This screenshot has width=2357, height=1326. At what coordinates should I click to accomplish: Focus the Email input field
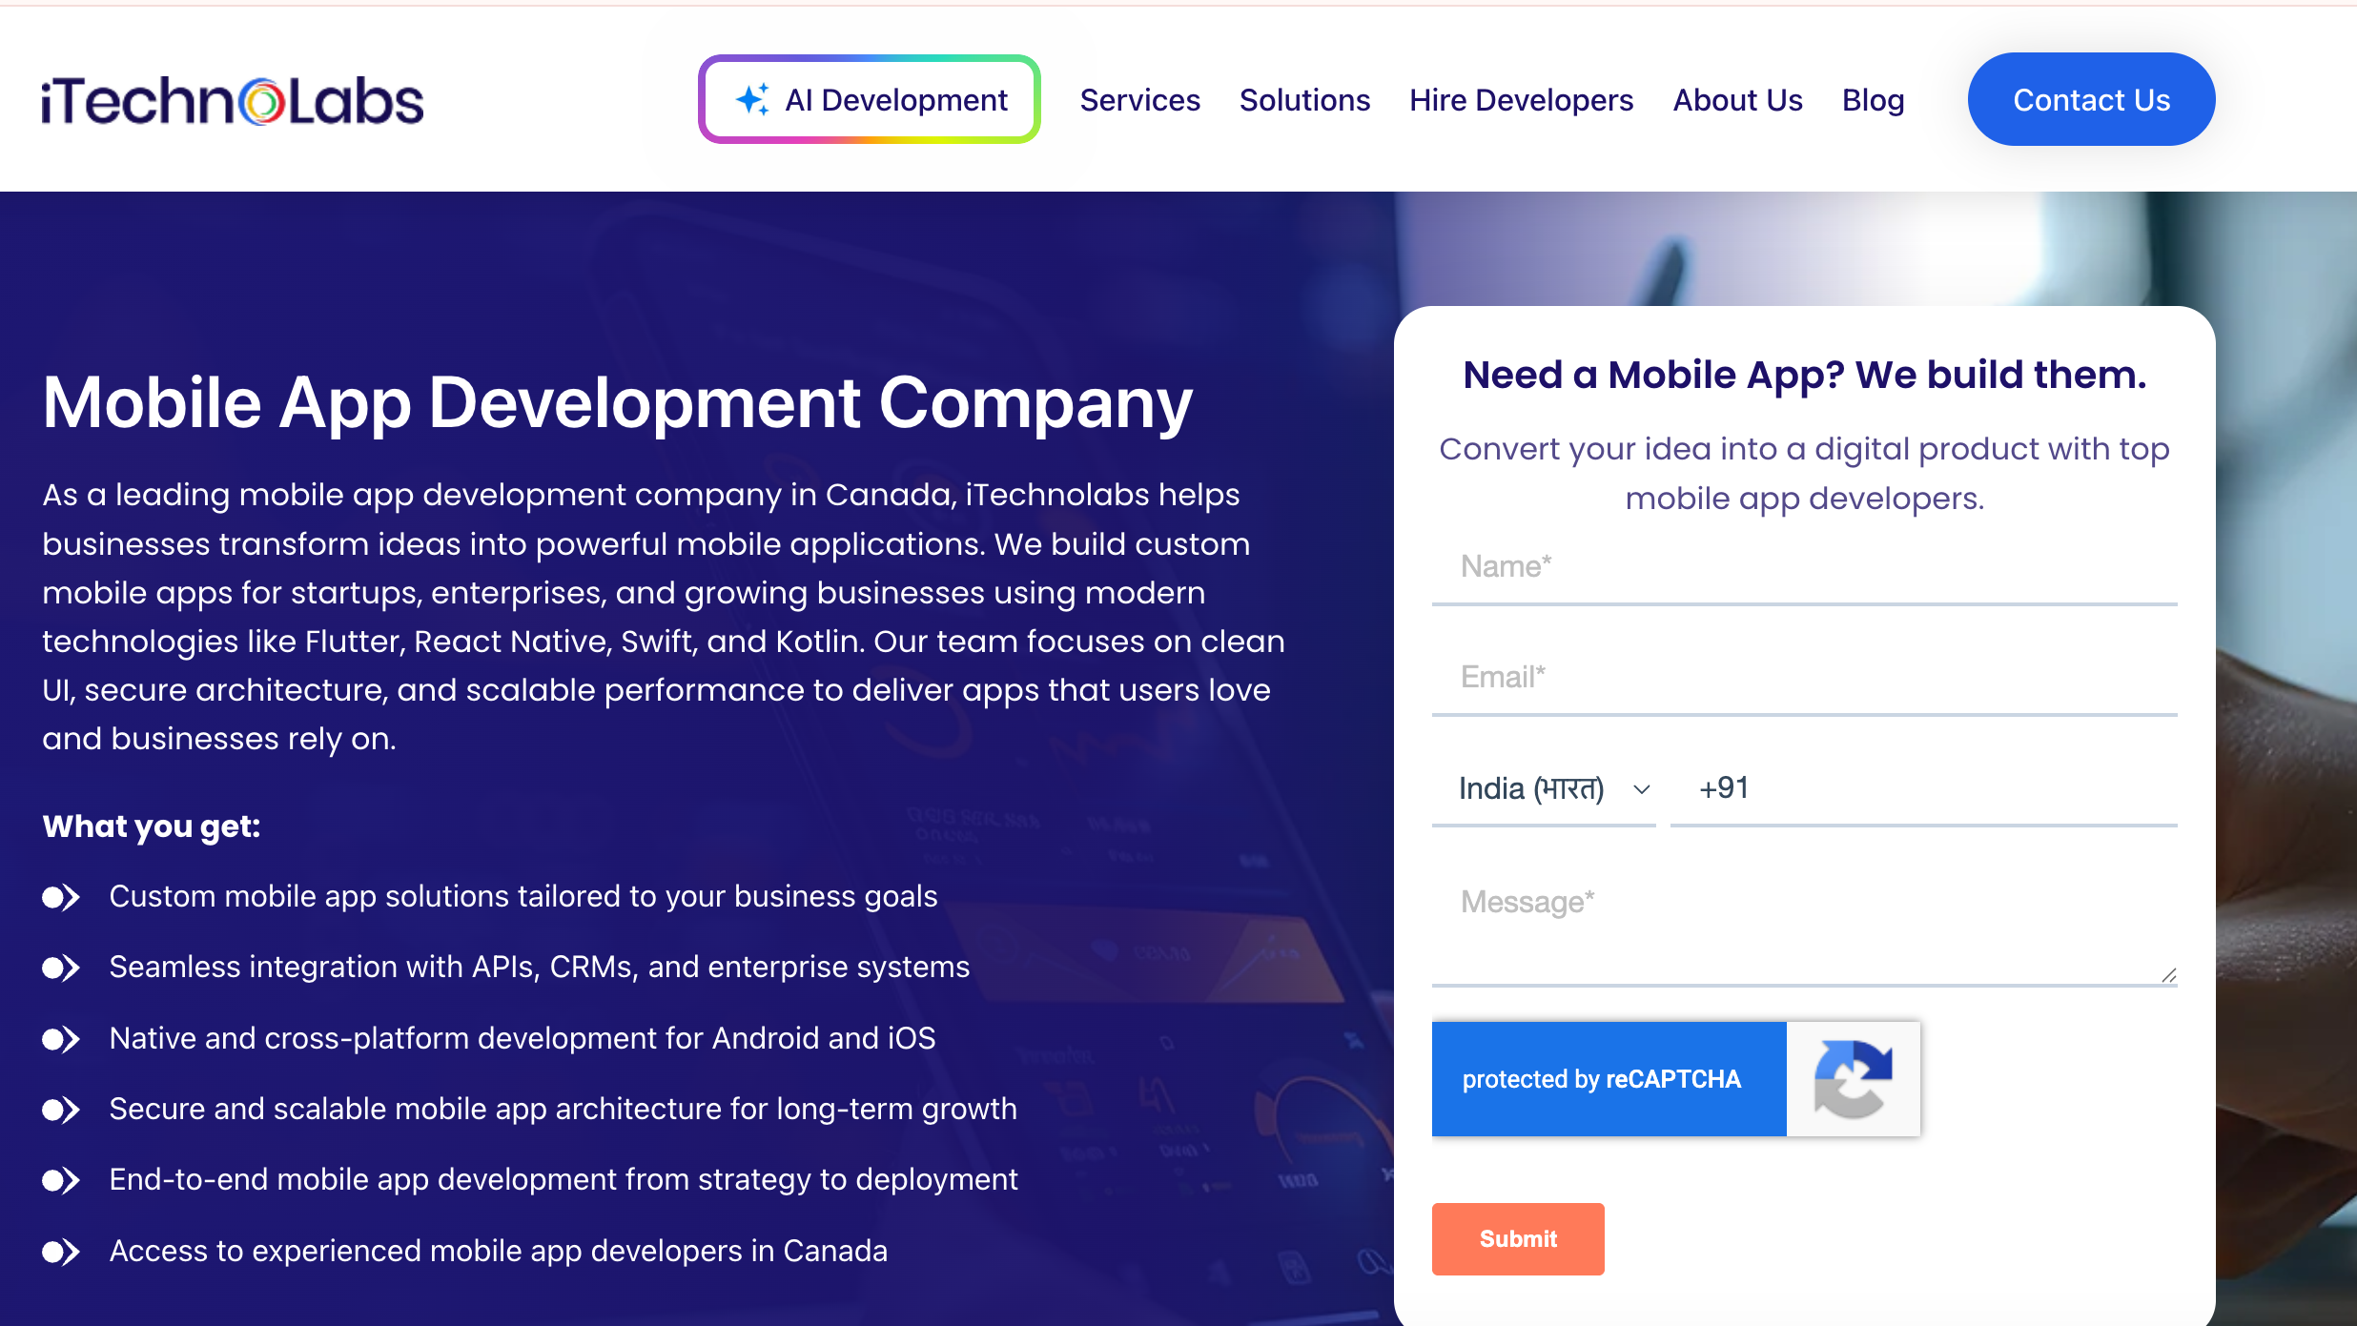click(x=1804, y=678)
